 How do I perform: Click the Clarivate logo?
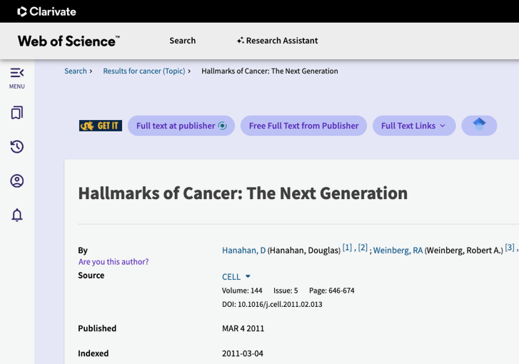[46, 11]
